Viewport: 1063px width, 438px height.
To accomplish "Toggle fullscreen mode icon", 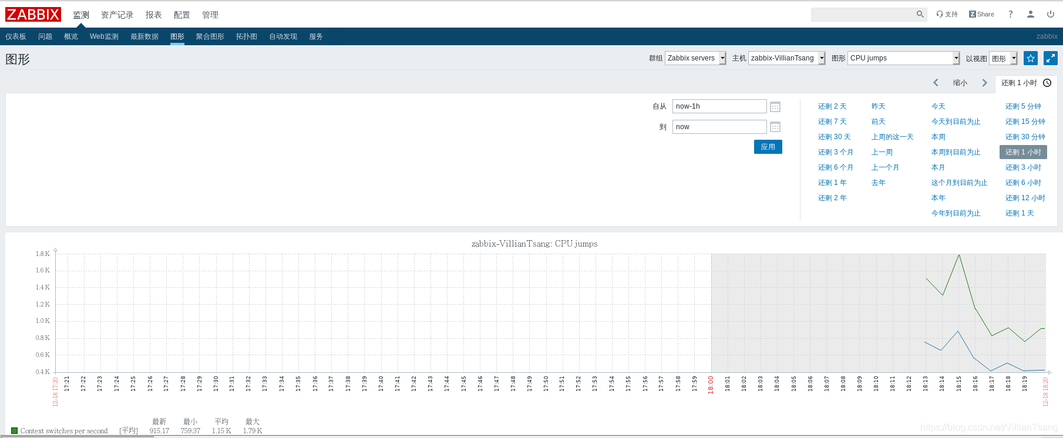I will [x=1051, y=58].
